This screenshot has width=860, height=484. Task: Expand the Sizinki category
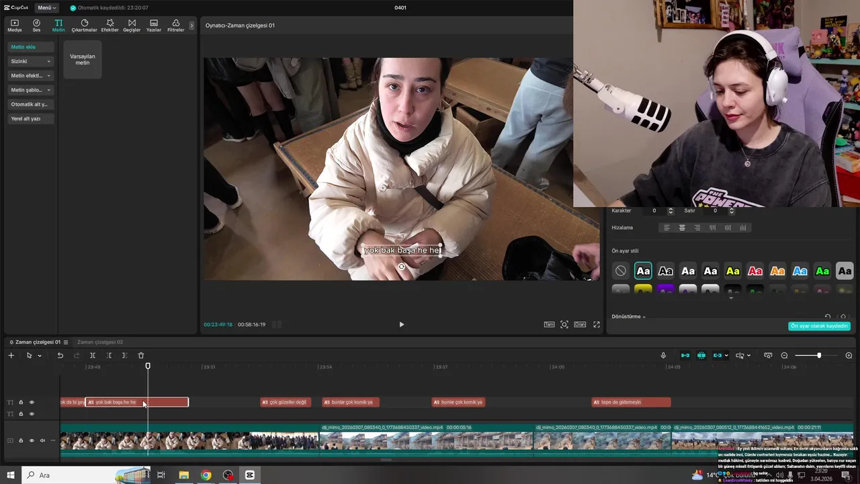pos(31,61)
